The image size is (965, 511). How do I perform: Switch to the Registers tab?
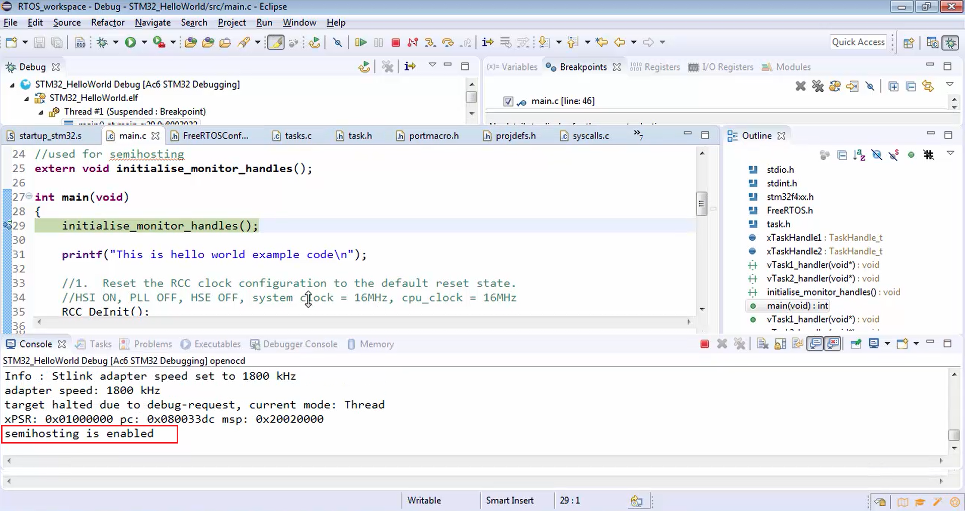coord(655,67)
